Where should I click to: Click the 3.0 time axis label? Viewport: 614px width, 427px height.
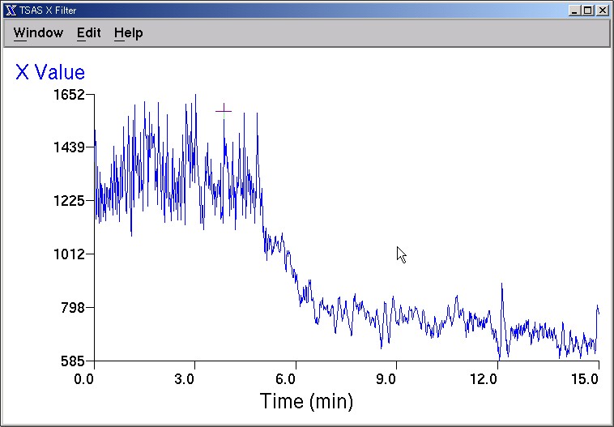(x=185, y=379)
